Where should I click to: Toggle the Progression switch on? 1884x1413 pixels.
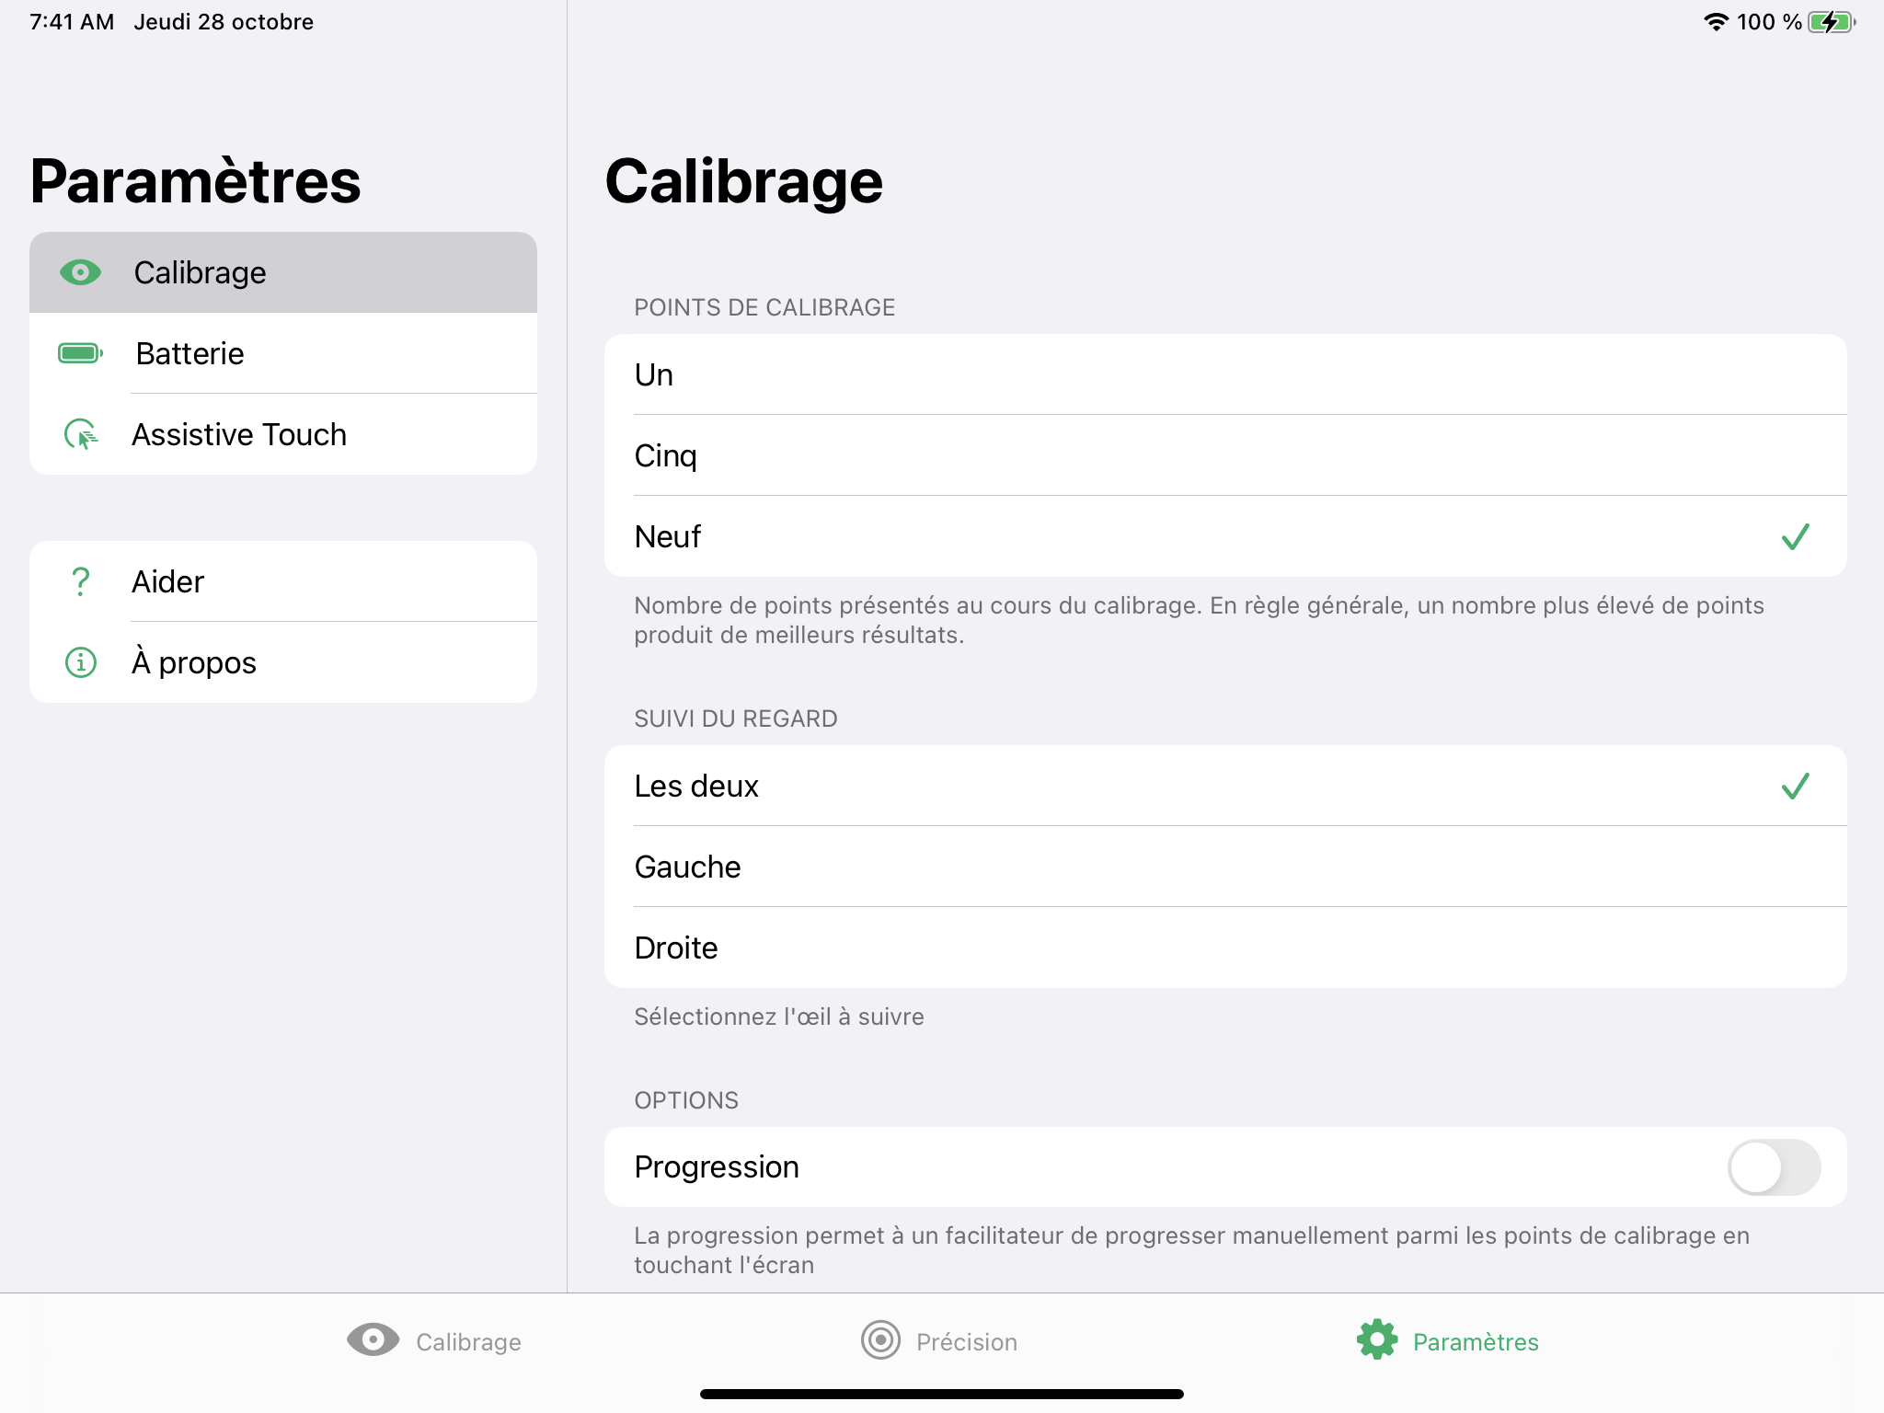click(x=1773, y=1167)
